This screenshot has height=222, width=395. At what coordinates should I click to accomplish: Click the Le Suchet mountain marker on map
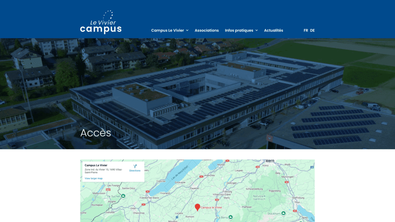tap(123, 196)
